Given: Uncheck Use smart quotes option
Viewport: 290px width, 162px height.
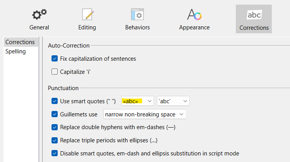Looking at the screenshot, I should (x=55, y=101).
